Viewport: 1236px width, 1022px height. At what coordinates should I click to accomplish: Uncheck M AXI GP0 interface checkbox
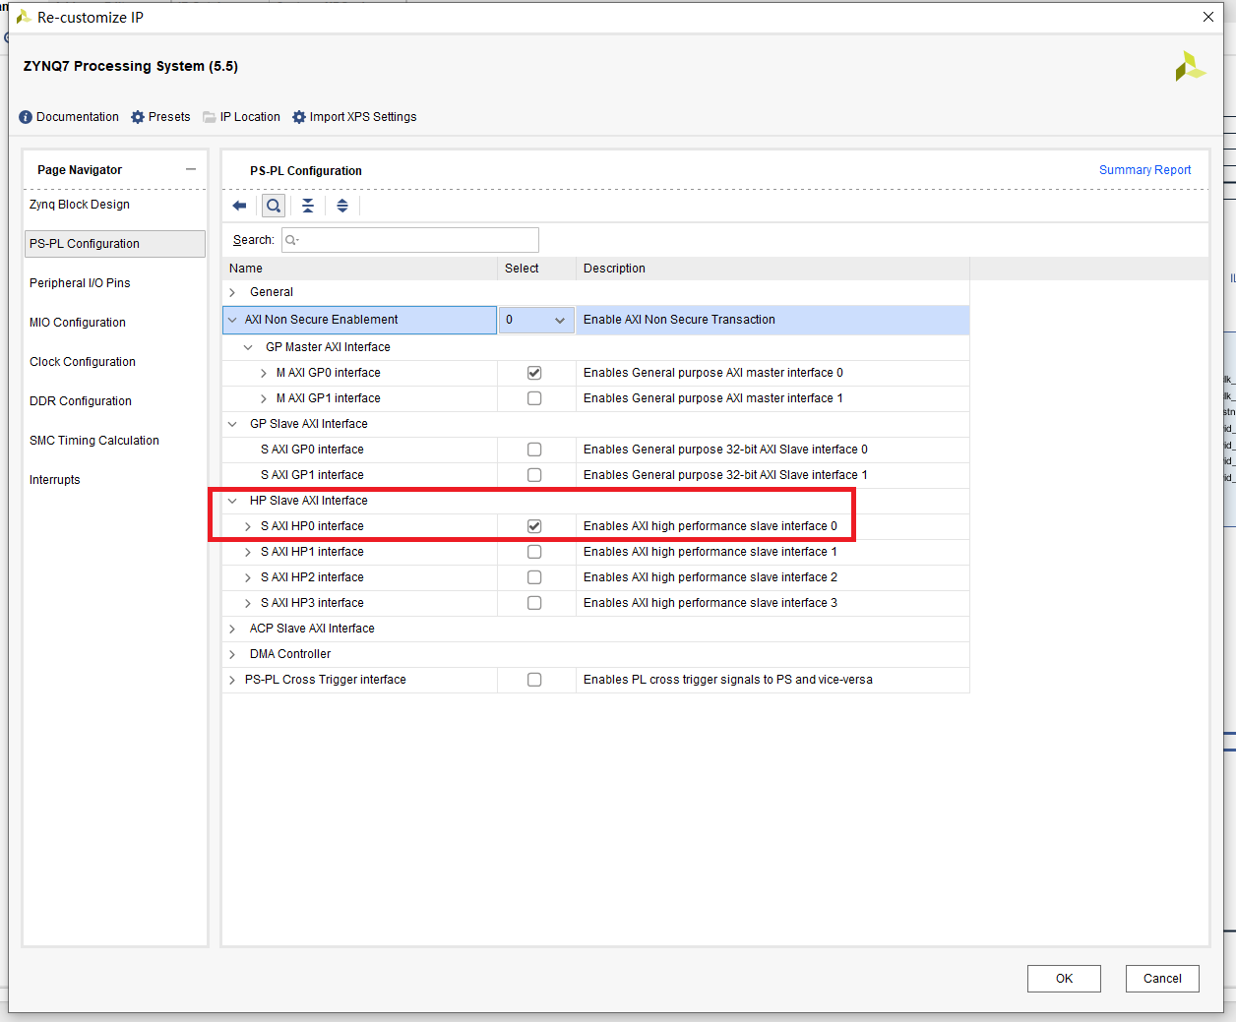click(x=534, y=373)
